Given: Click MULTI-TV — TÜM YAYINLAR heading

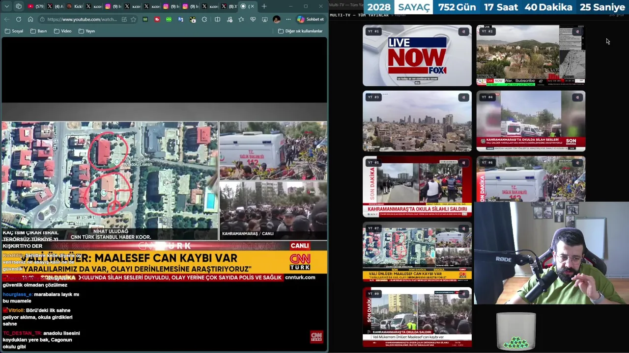Looking at the screenshot, I should [x=359, y=15].
